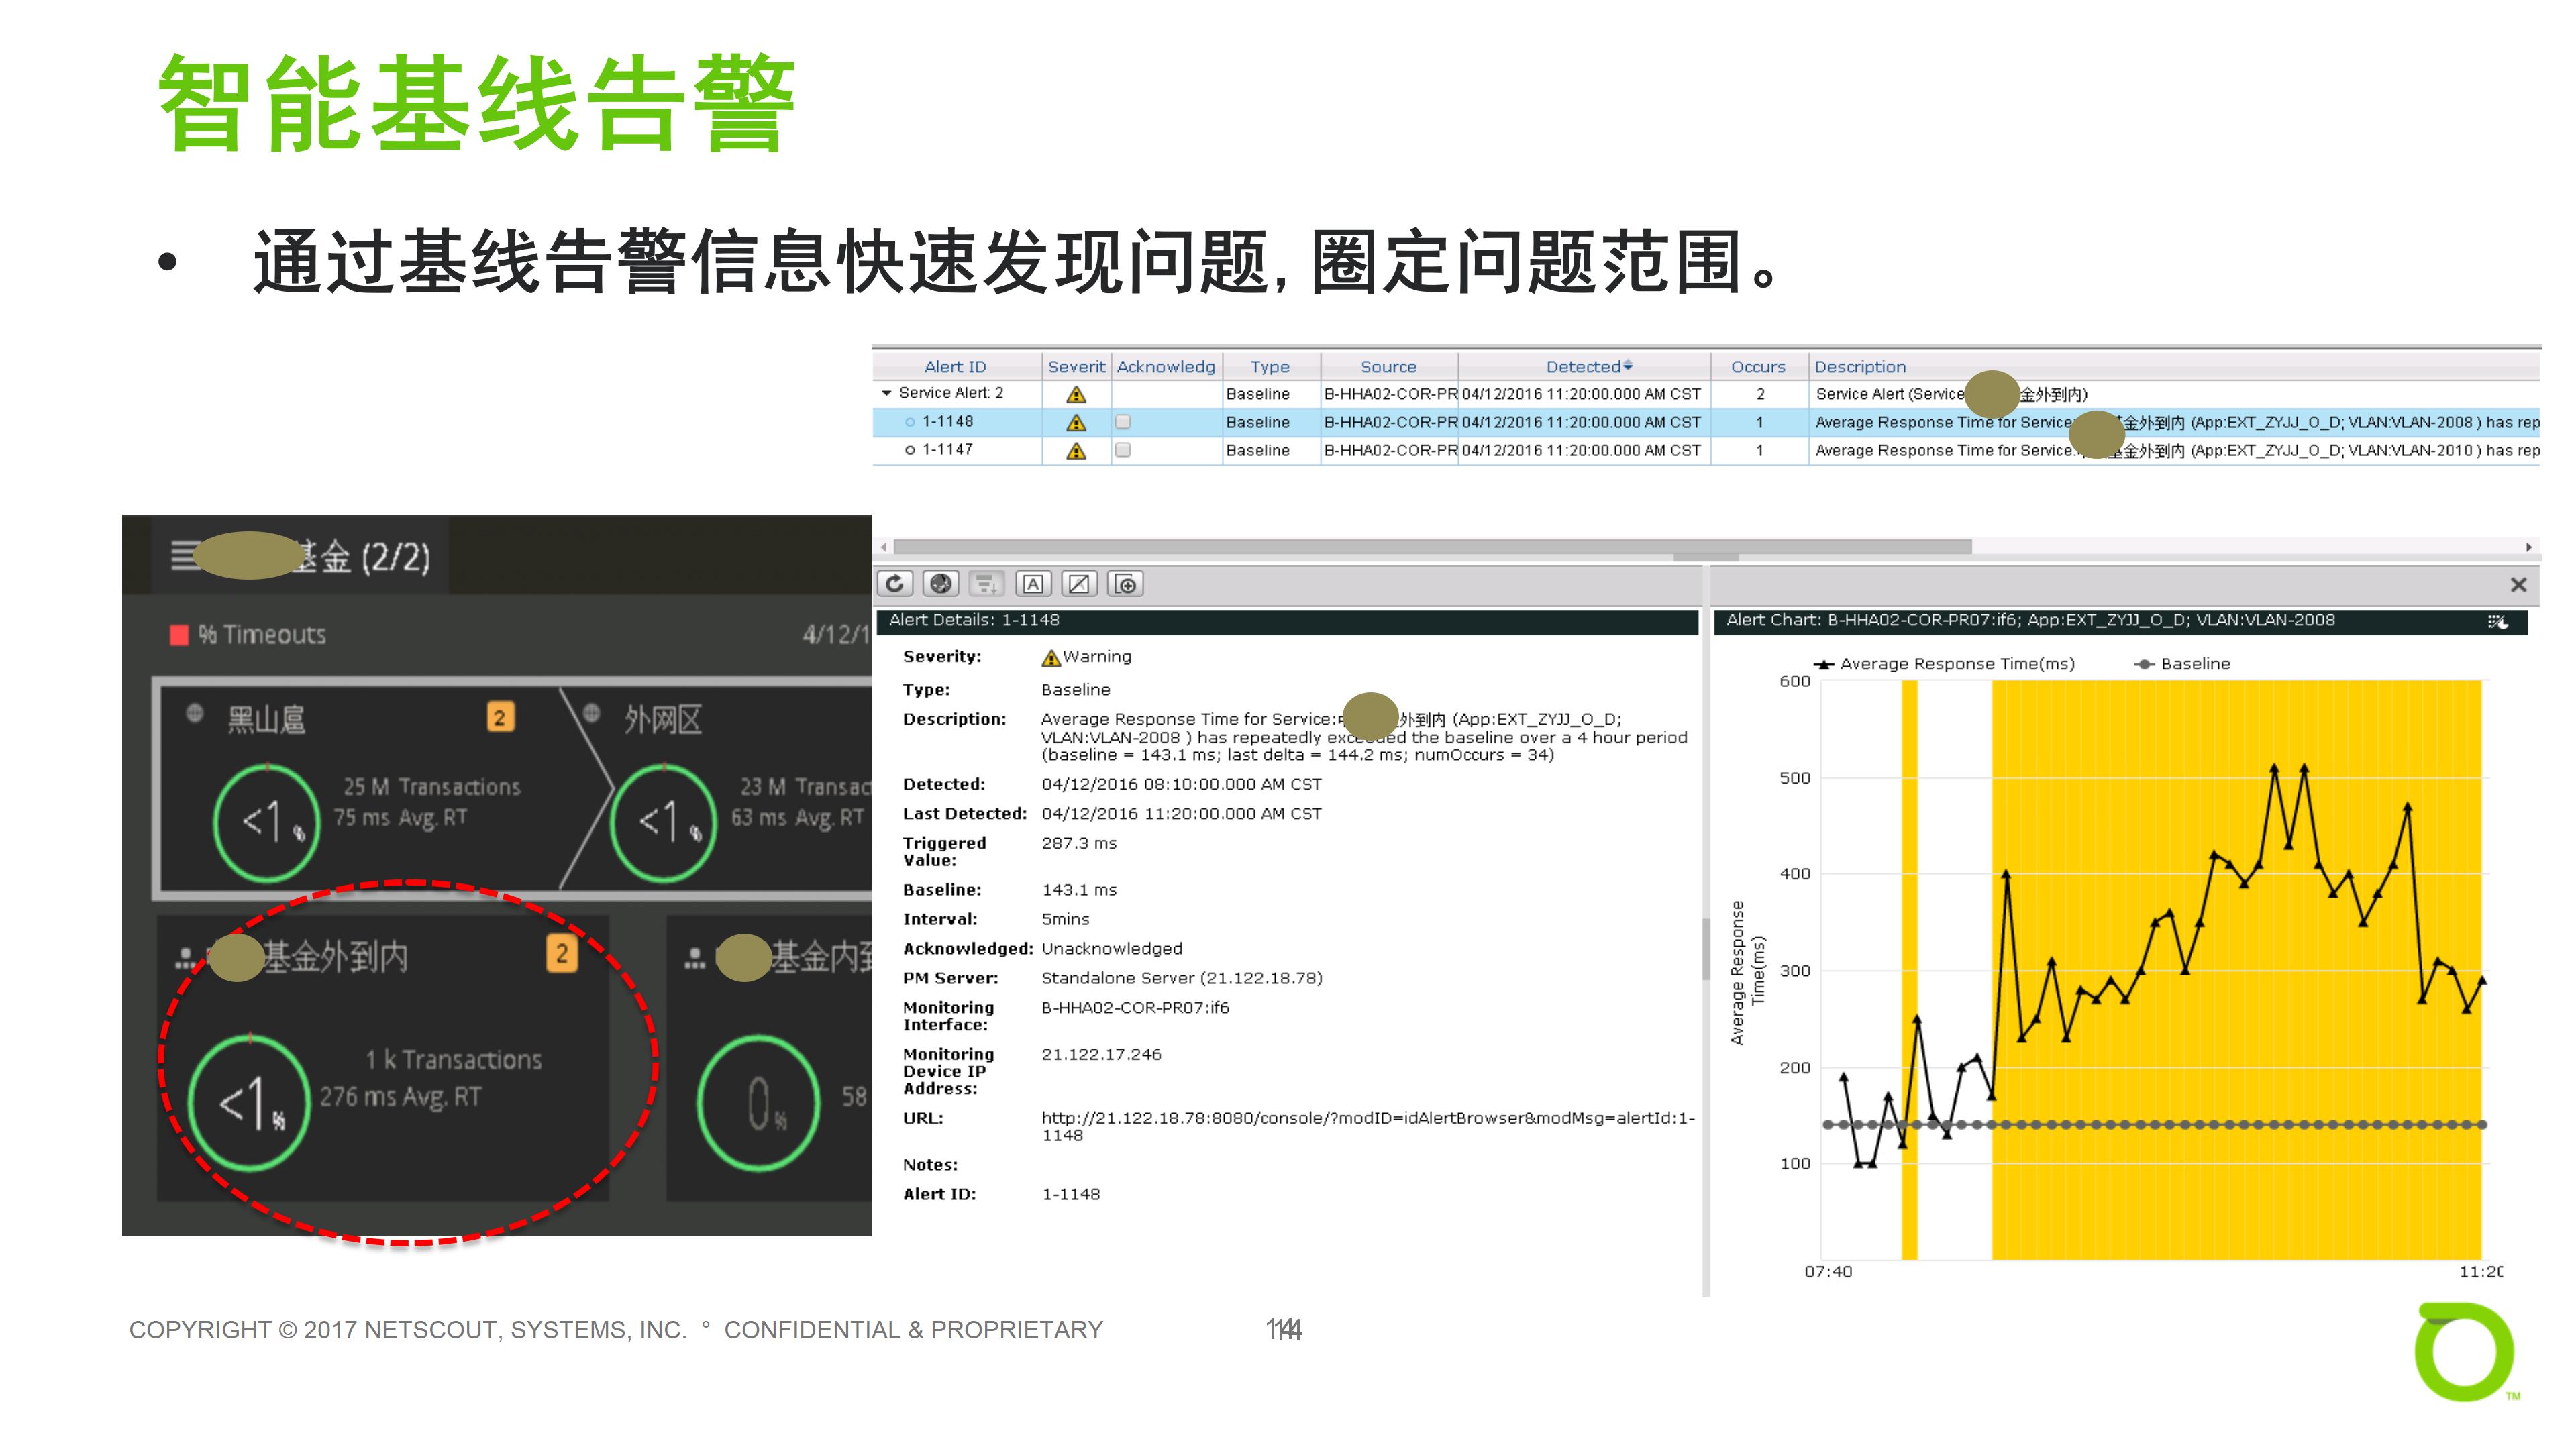Sort by the Type column header

[1270, 367]
